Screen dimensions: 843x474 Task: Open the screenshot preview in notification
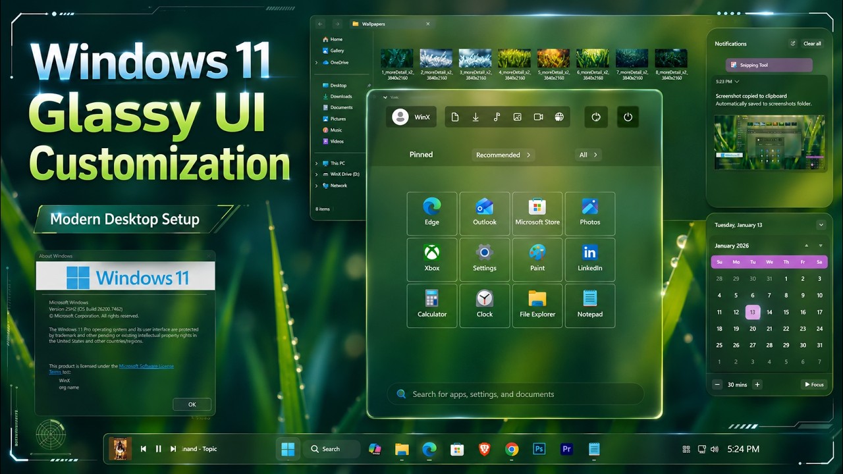click(x=770, y=144)
